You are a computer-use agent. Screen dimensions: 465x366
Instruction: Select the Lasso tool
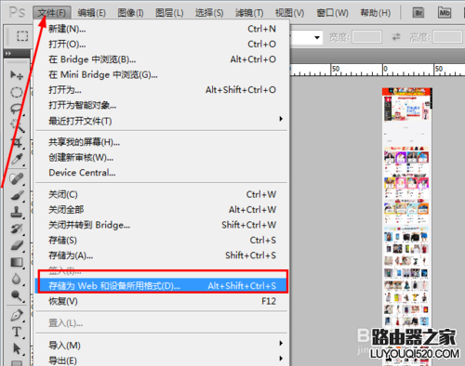(x=17, y=109)
